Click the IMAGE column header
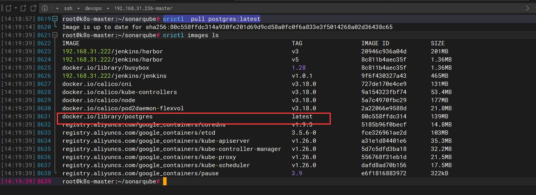Image resolution: width=536 pixels, height=195 pixels. click(71, 43)
